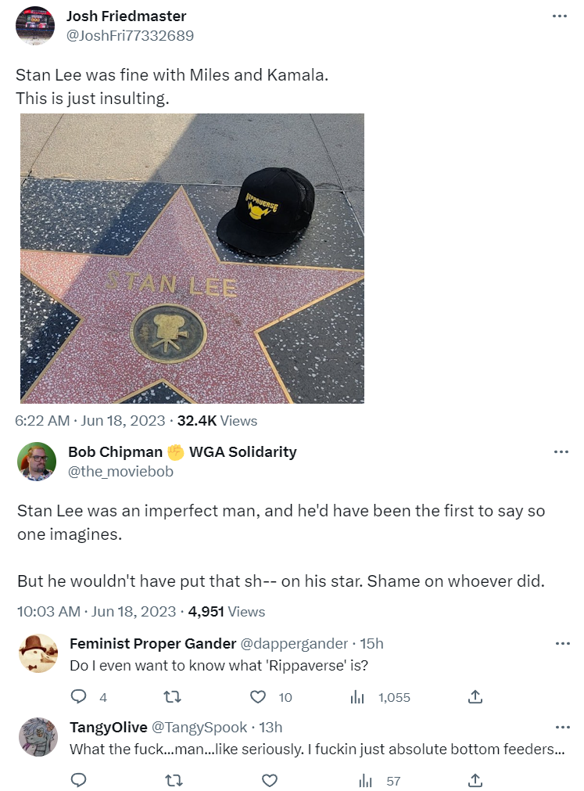Open the @the_moviebob handle link
584x791 pixels.
(x=120, y=472)
